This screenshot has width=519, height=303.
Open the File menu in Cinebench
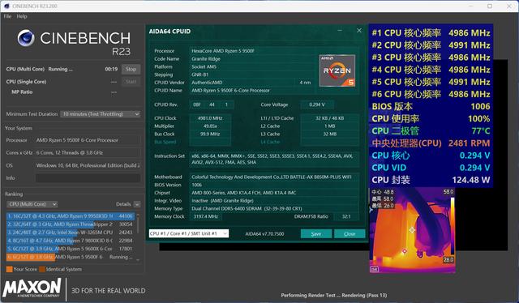[7, 16]
